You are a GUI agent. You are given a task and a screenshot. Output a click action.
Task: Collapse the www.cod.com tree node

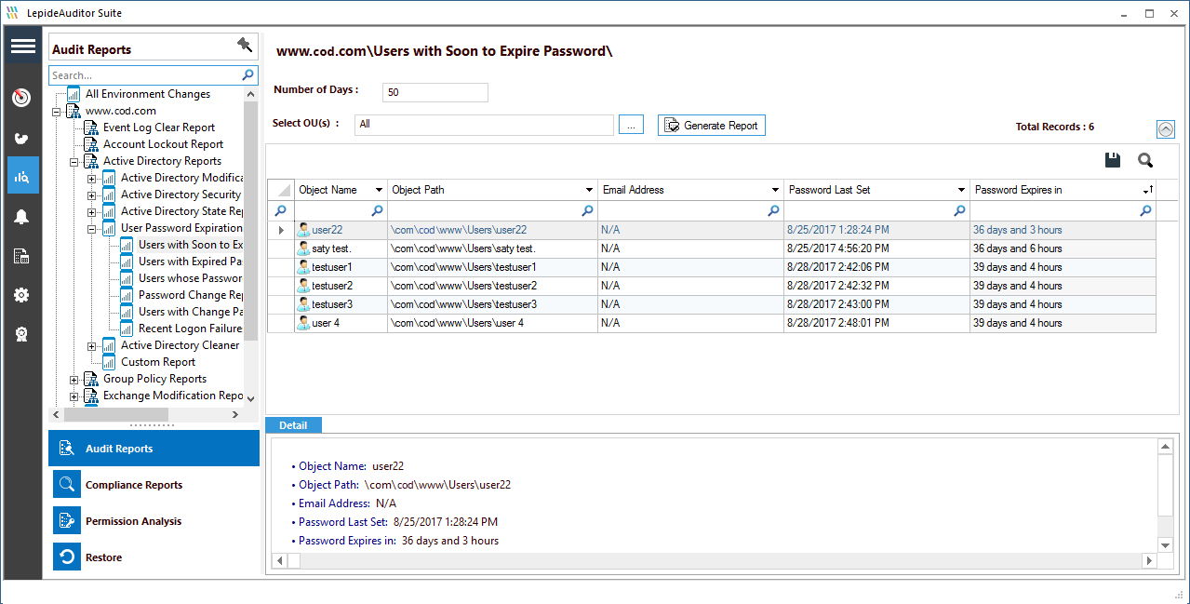(56, 111)
